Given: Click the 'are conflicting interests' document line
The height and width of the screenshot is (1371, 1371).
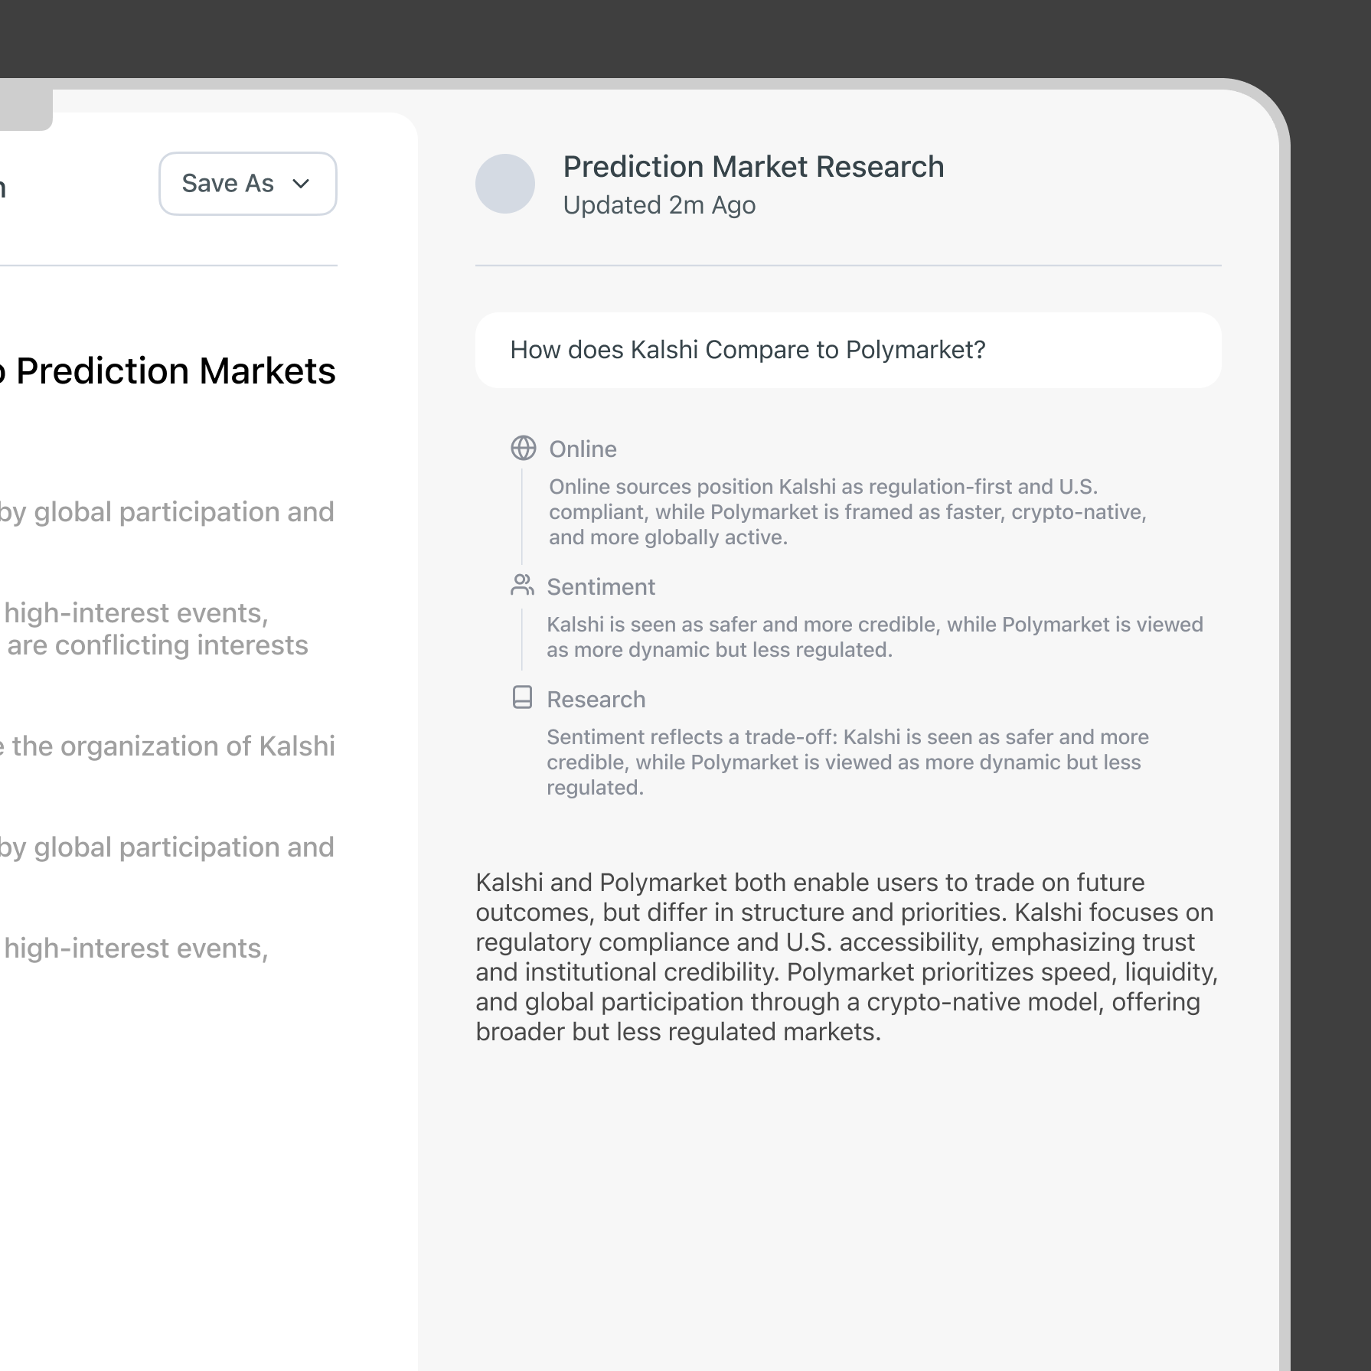Looking at the screenshot, I should point(158,645).
